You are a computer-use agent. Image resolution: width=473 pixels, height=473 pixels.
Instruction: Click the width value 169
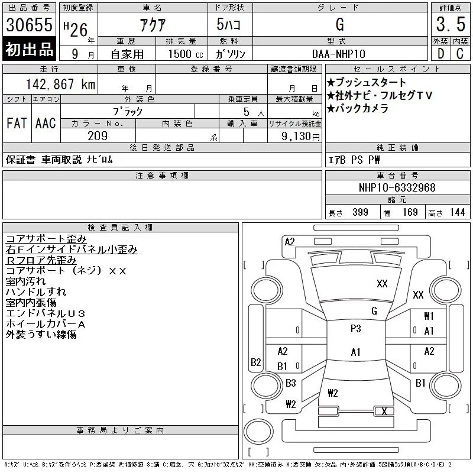tap(410, 212)
